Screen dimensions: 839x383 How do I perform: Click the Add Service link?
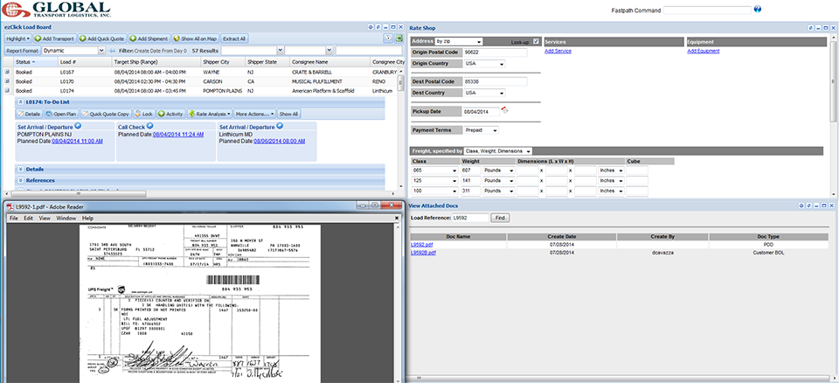(x=558, y=52)
